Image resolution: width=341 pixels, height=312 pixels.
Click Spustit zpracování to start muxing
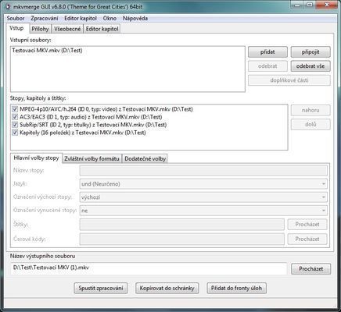pyautogui.click(x=101, y=288)
